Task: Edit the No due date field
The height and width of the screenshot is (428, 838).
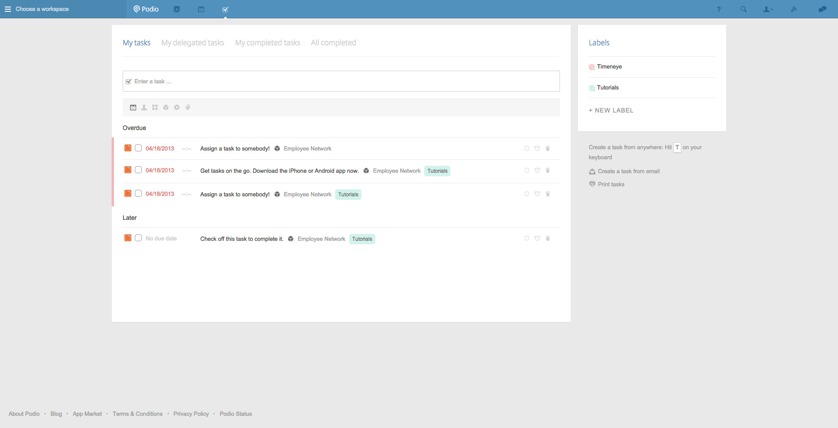Action: tap(161, 239)
